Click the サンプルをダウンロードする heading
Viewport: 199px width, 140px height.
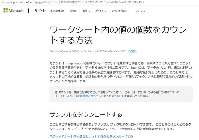tap(86, 114)
